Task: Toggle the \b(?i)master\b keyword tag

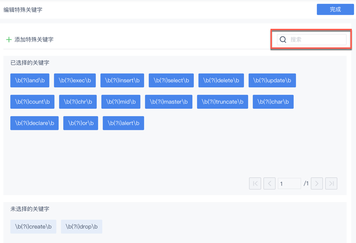Action: 169,102
